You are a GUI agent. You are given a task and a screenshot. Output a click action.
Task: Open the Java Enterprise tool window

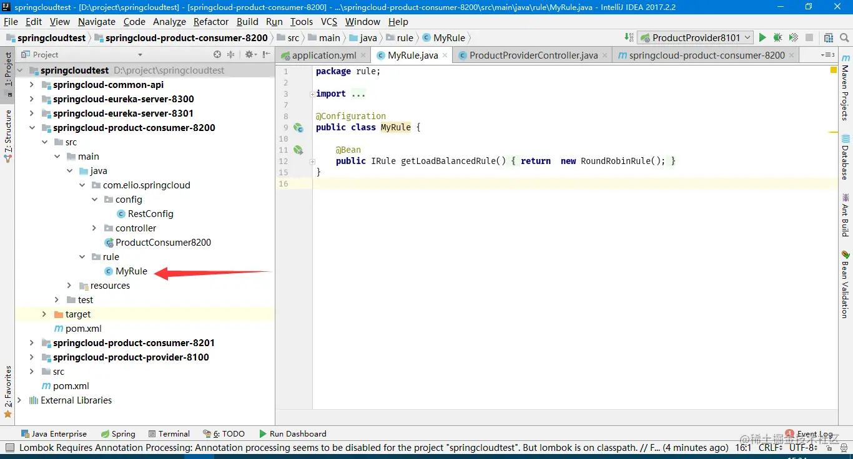[54, 433]
